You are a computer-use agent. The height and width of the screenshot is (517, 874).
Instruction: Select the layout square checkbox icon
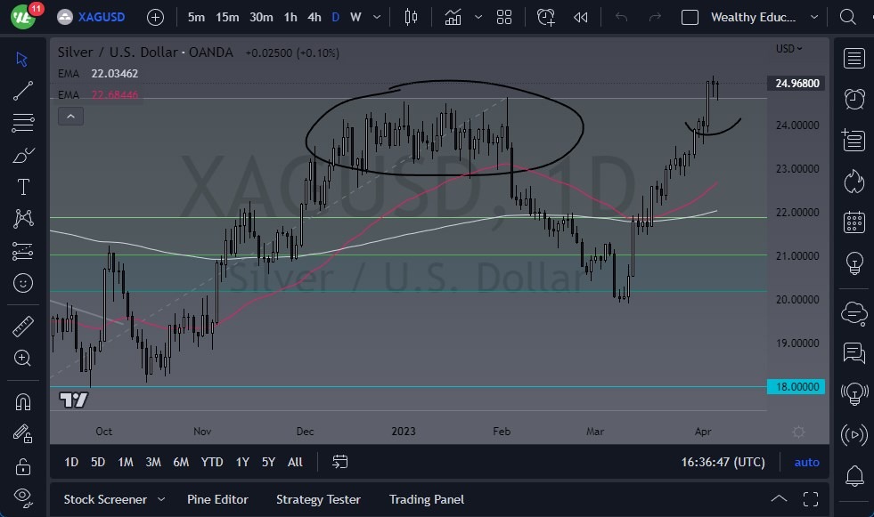click(x=690, y=17)
